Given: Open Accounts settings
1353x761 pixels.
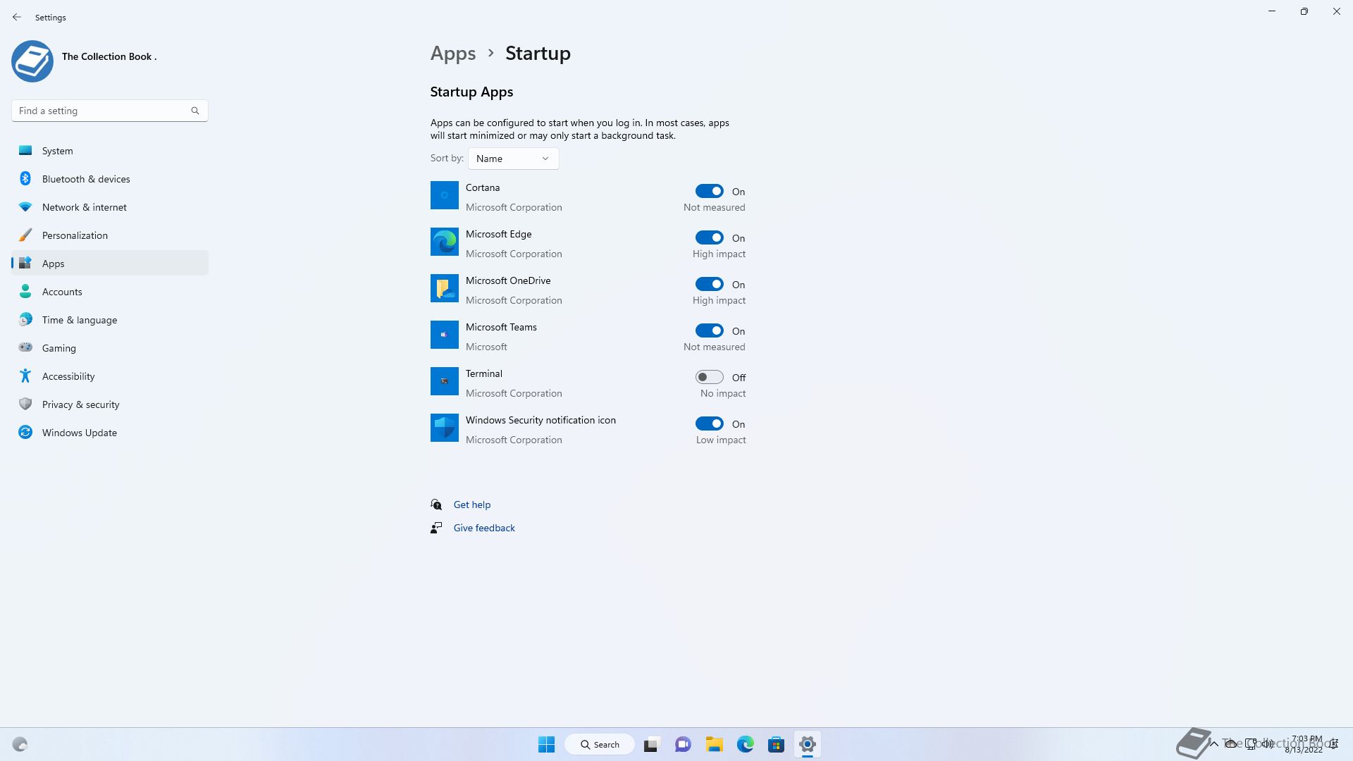Looking at the screenshot, I should 110,292.
